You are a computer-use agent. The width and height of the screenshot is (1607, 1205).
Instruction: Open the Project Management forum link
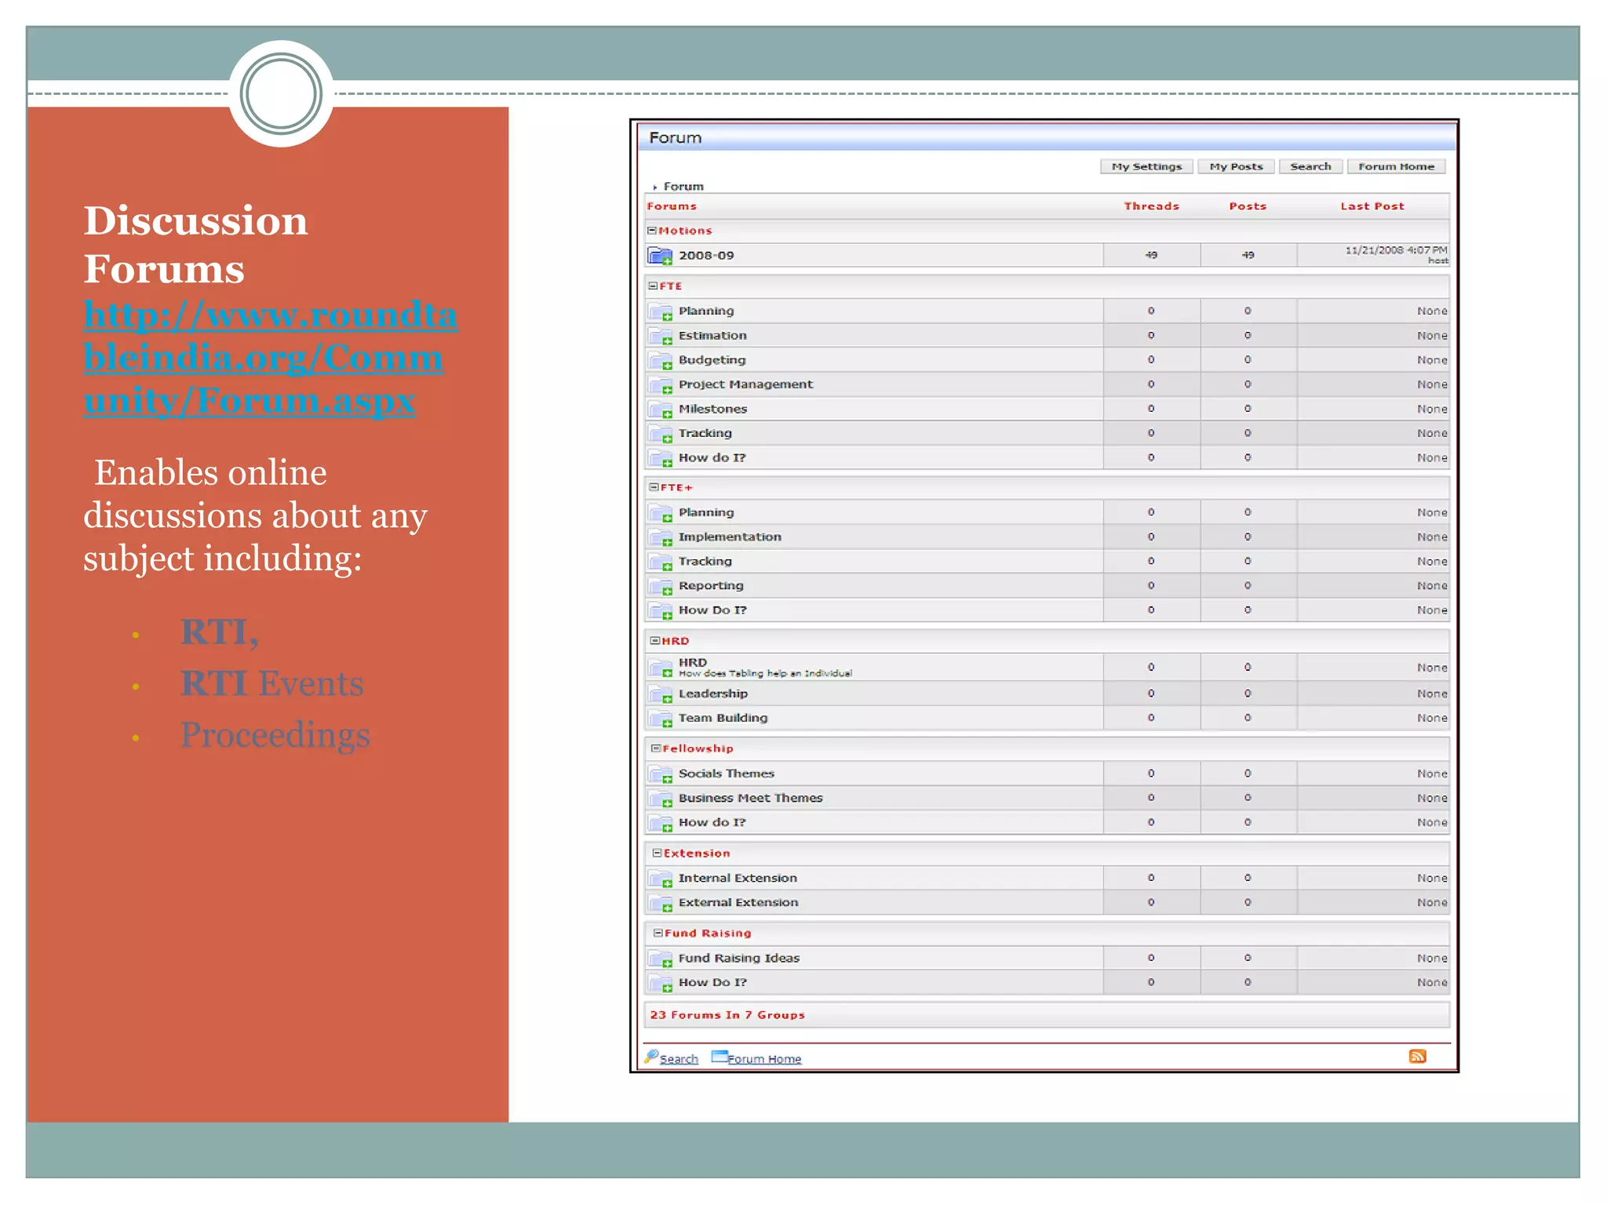click(x=745, y=384)
